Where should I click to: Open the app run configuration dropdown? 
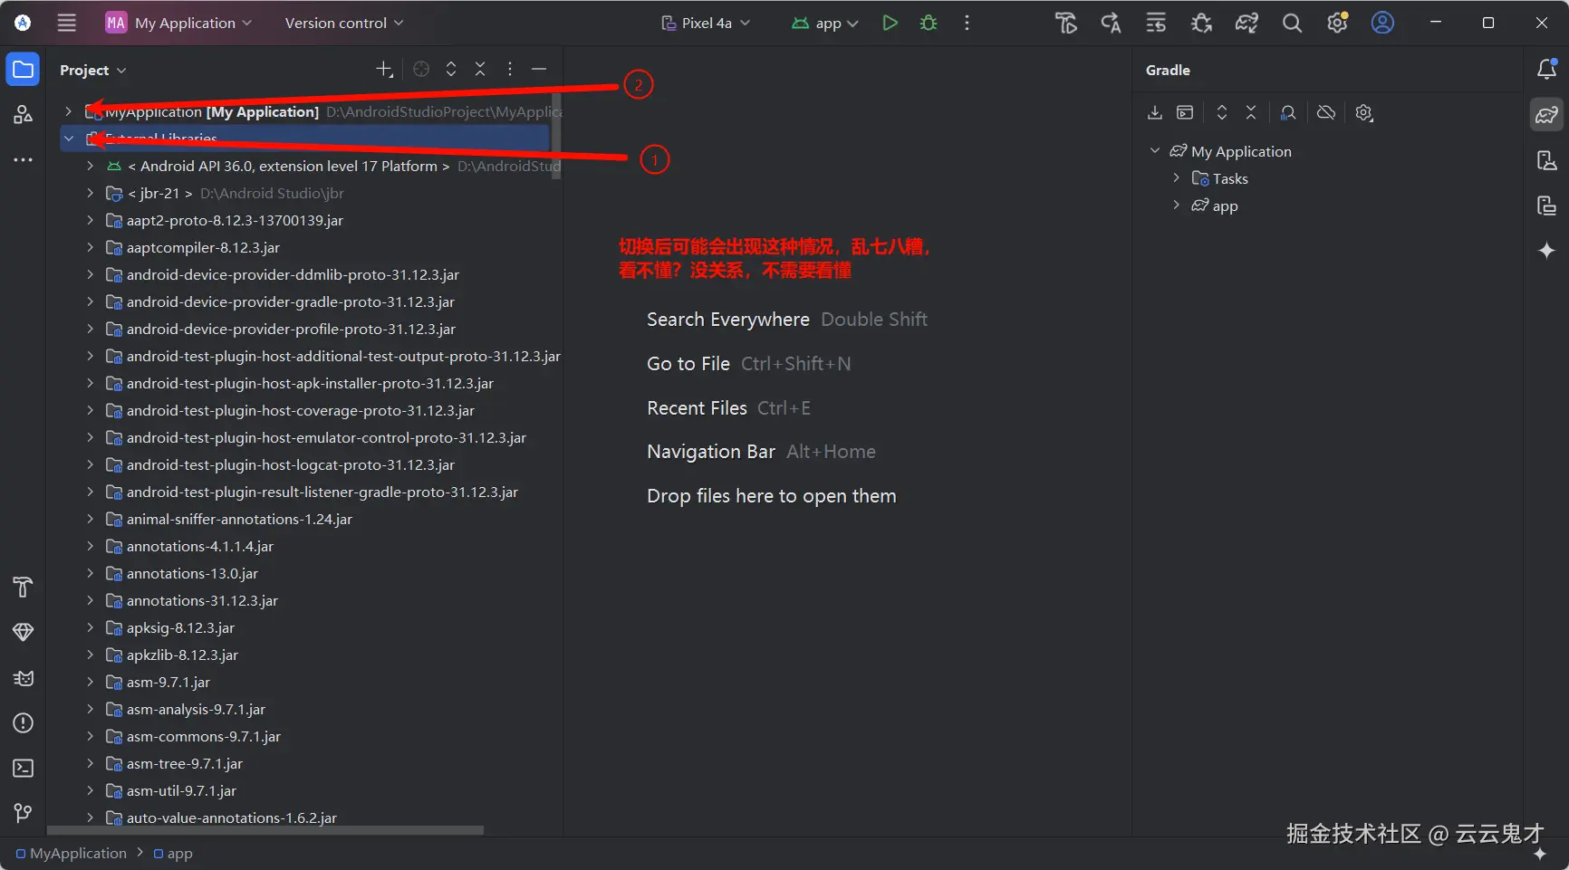(825, 23)
